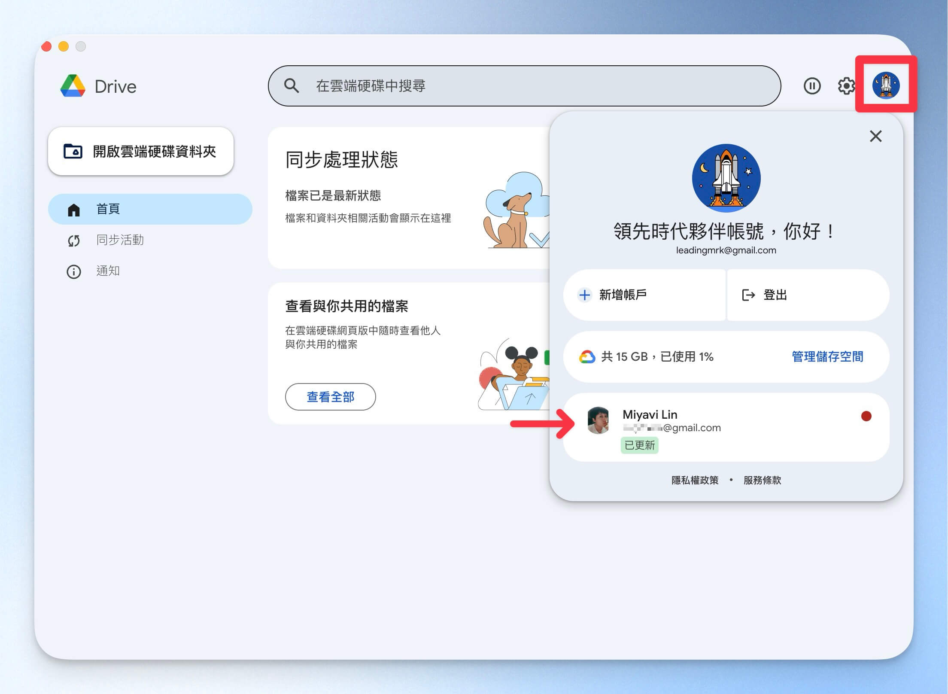Go to 同步活動 in the sidebar

pyautogui.click(x=150, y=240)
